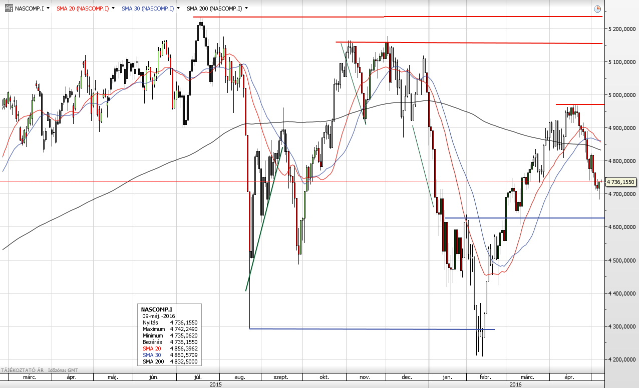Viewport: 639px width, 388px height.
Task: Expand the SMA 30 (NASCOMP.I) indicator menu
Action: click(178, 8)
